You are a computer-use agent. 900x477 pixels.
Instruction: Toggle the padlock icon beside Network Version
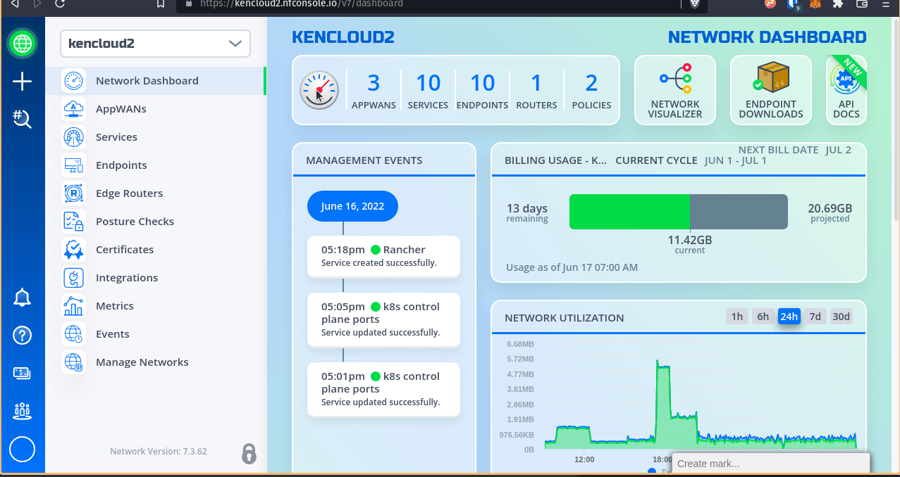click(x=249, y=453)
